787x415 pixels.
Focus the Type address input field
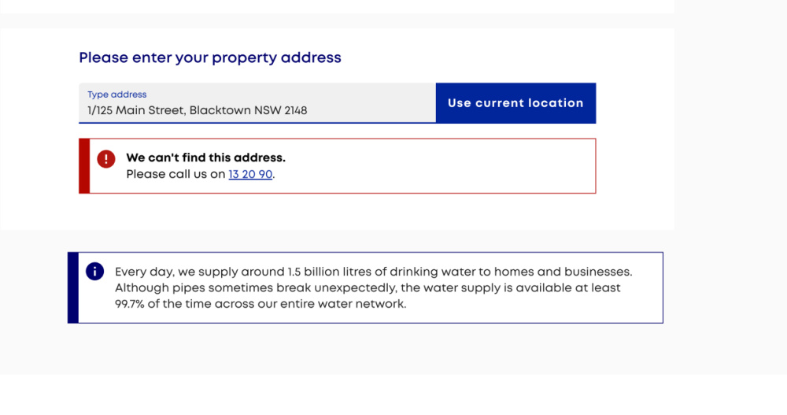pos(257,103)
